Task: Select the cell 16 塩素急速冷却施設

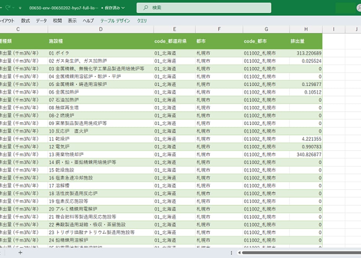Action: (x=101, y=178)
